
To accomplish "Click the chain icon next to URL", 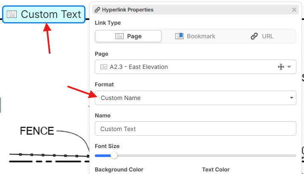I will (254, 36).
